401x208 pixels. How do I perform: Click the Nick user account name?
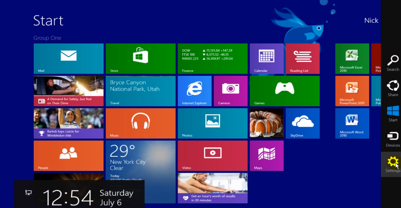[x=371, y=20]
